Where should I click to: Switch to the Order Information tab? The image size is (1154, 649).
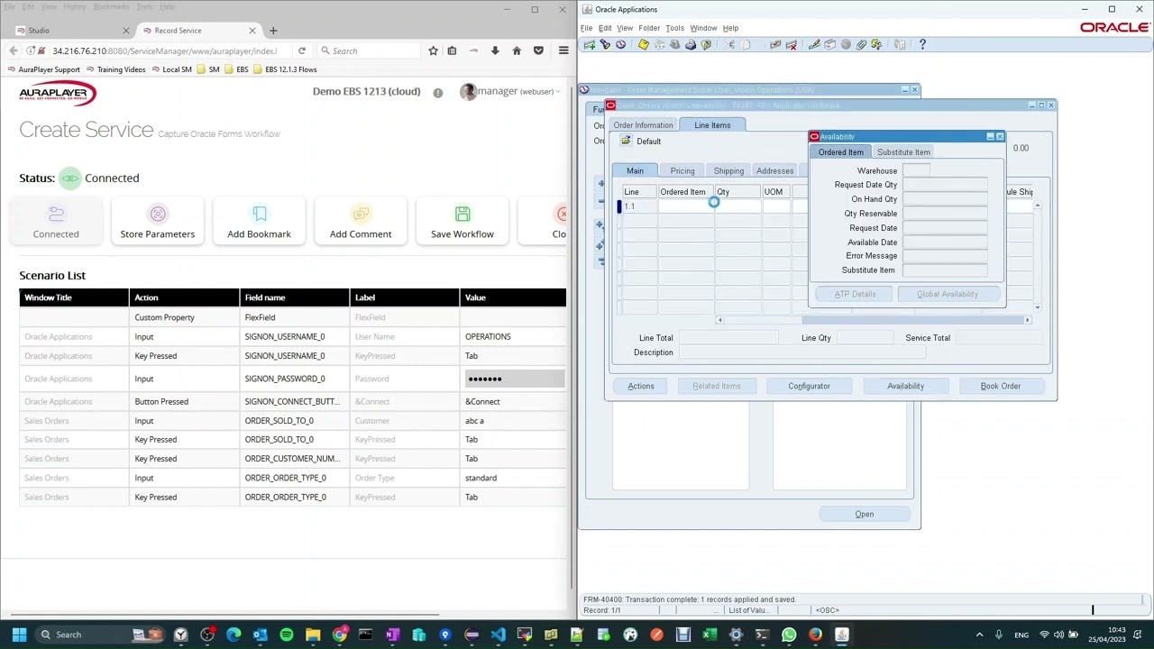click(643, 125)
